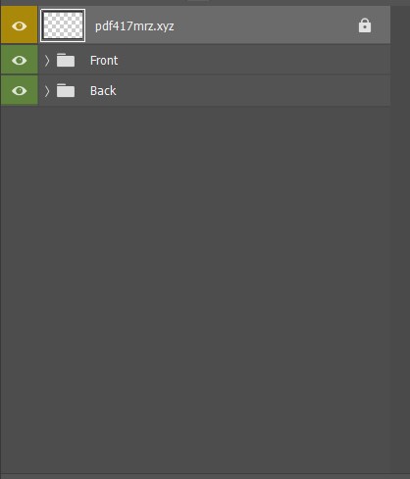Click the yellow color label beside pdf417mrz.xyz
The width and height of the screenshot is (410, 479).
[19, 24]
